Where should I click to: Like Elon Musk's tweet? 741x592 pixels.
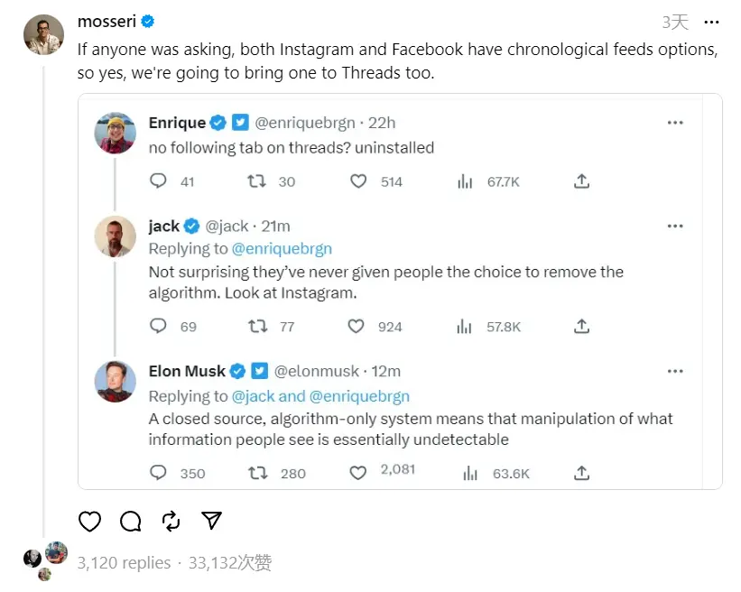point(358,473)
